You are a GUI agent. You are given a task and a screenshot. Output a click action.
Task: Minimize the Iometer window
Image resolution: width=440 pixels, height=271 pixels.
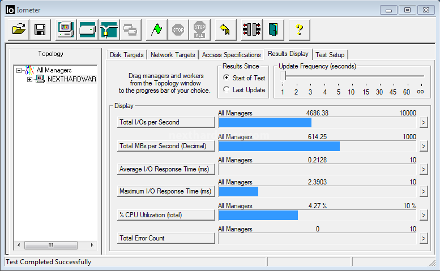tap(388, 10)
